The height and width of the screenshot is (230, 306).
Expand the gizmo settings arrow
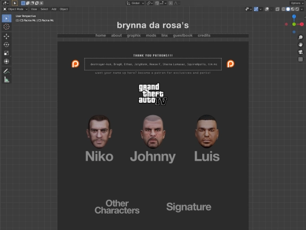[x=261, y=9]
